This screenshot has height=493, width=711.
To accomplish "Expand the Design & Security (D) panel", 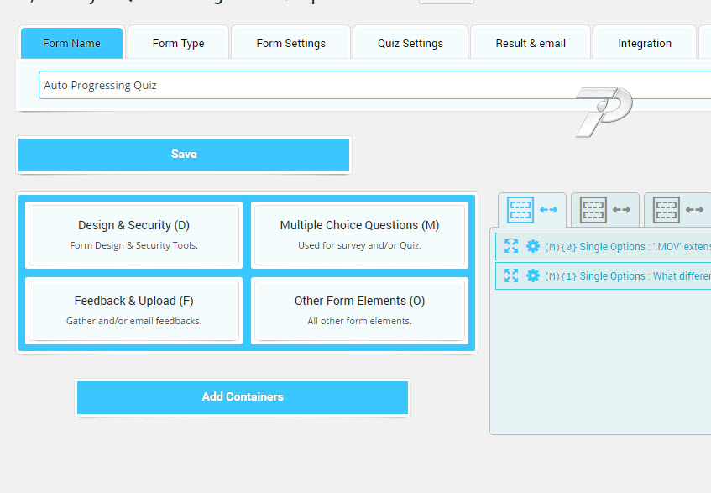I will click(x=134, y=234).
